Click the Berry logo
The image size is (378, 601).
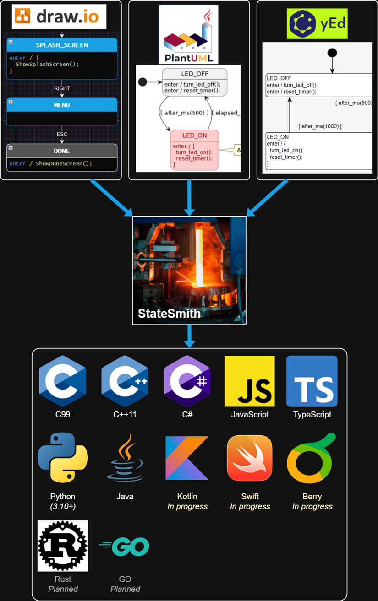click(312, 458)
